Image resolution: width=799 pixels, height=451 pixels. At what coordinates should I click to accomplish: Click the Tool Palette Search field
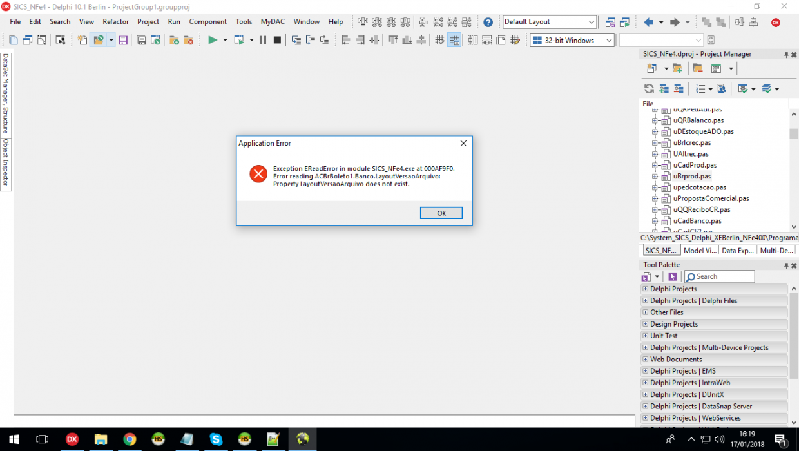coord(719,276)
